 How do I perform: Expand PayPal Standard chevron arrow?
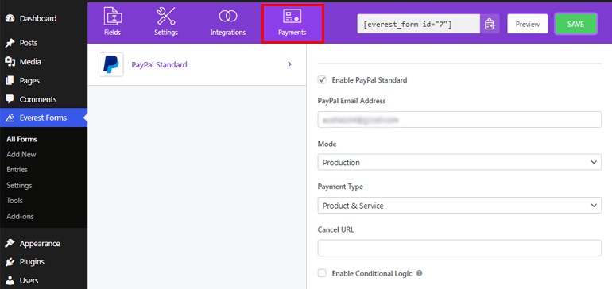(x=289, y=64)
